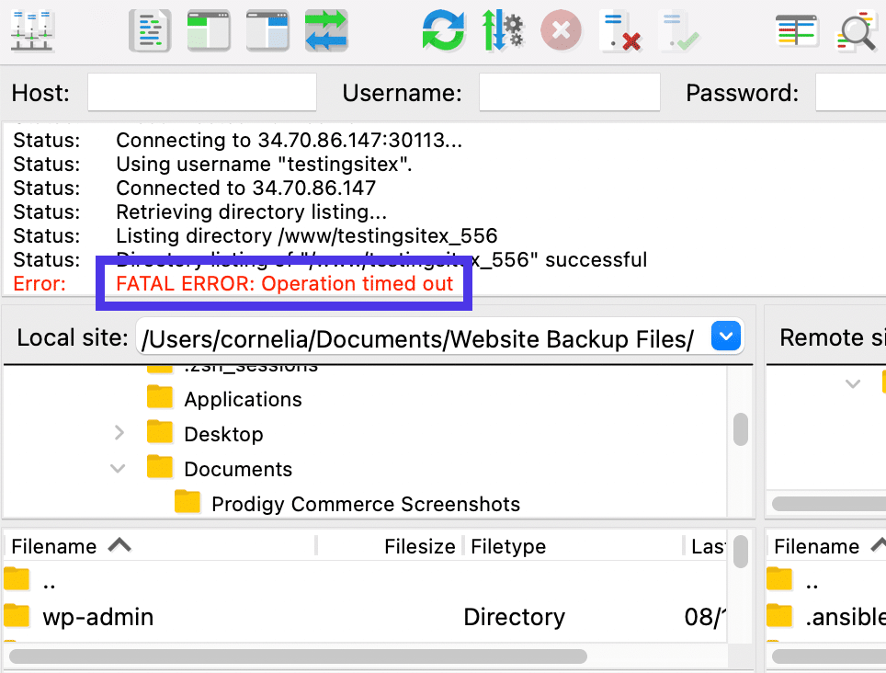Open directory listing filters icon
Image resolution: width=886 pixels, height=673 pixels.
796,31
